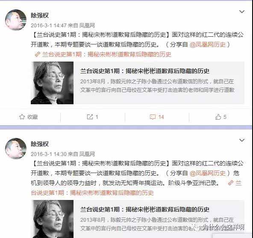The image size is (253, 238).
Task: Open the comments icon showing 14
Action: 153,117
